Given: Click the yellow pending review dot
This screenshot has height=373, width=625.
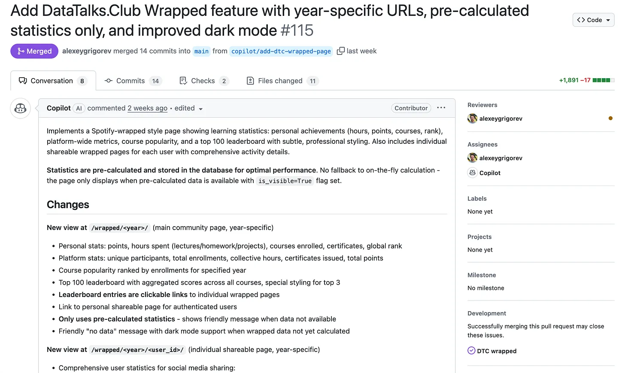Looking at the screenshot, I should click(610, 118).
